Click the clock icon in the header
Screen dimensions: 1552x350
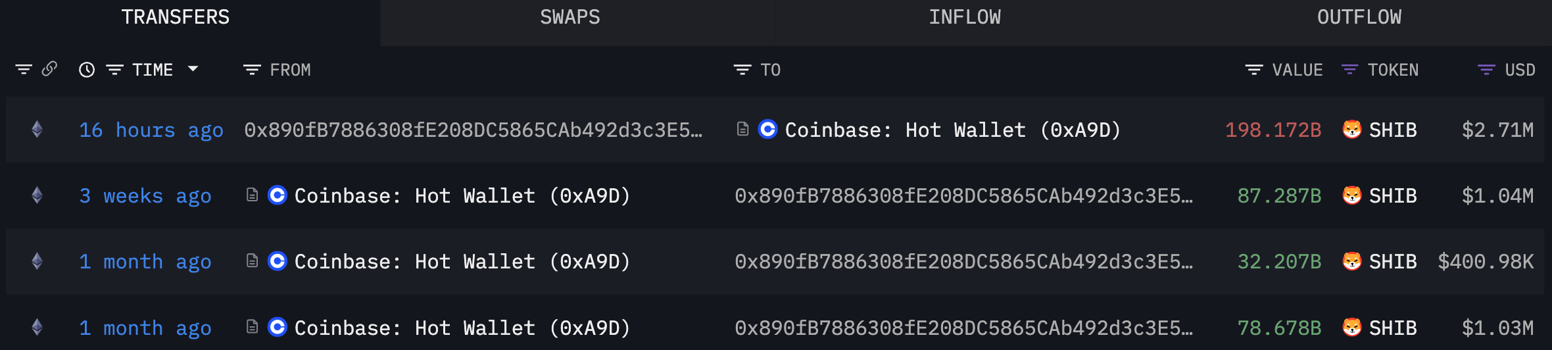point(87,70)
